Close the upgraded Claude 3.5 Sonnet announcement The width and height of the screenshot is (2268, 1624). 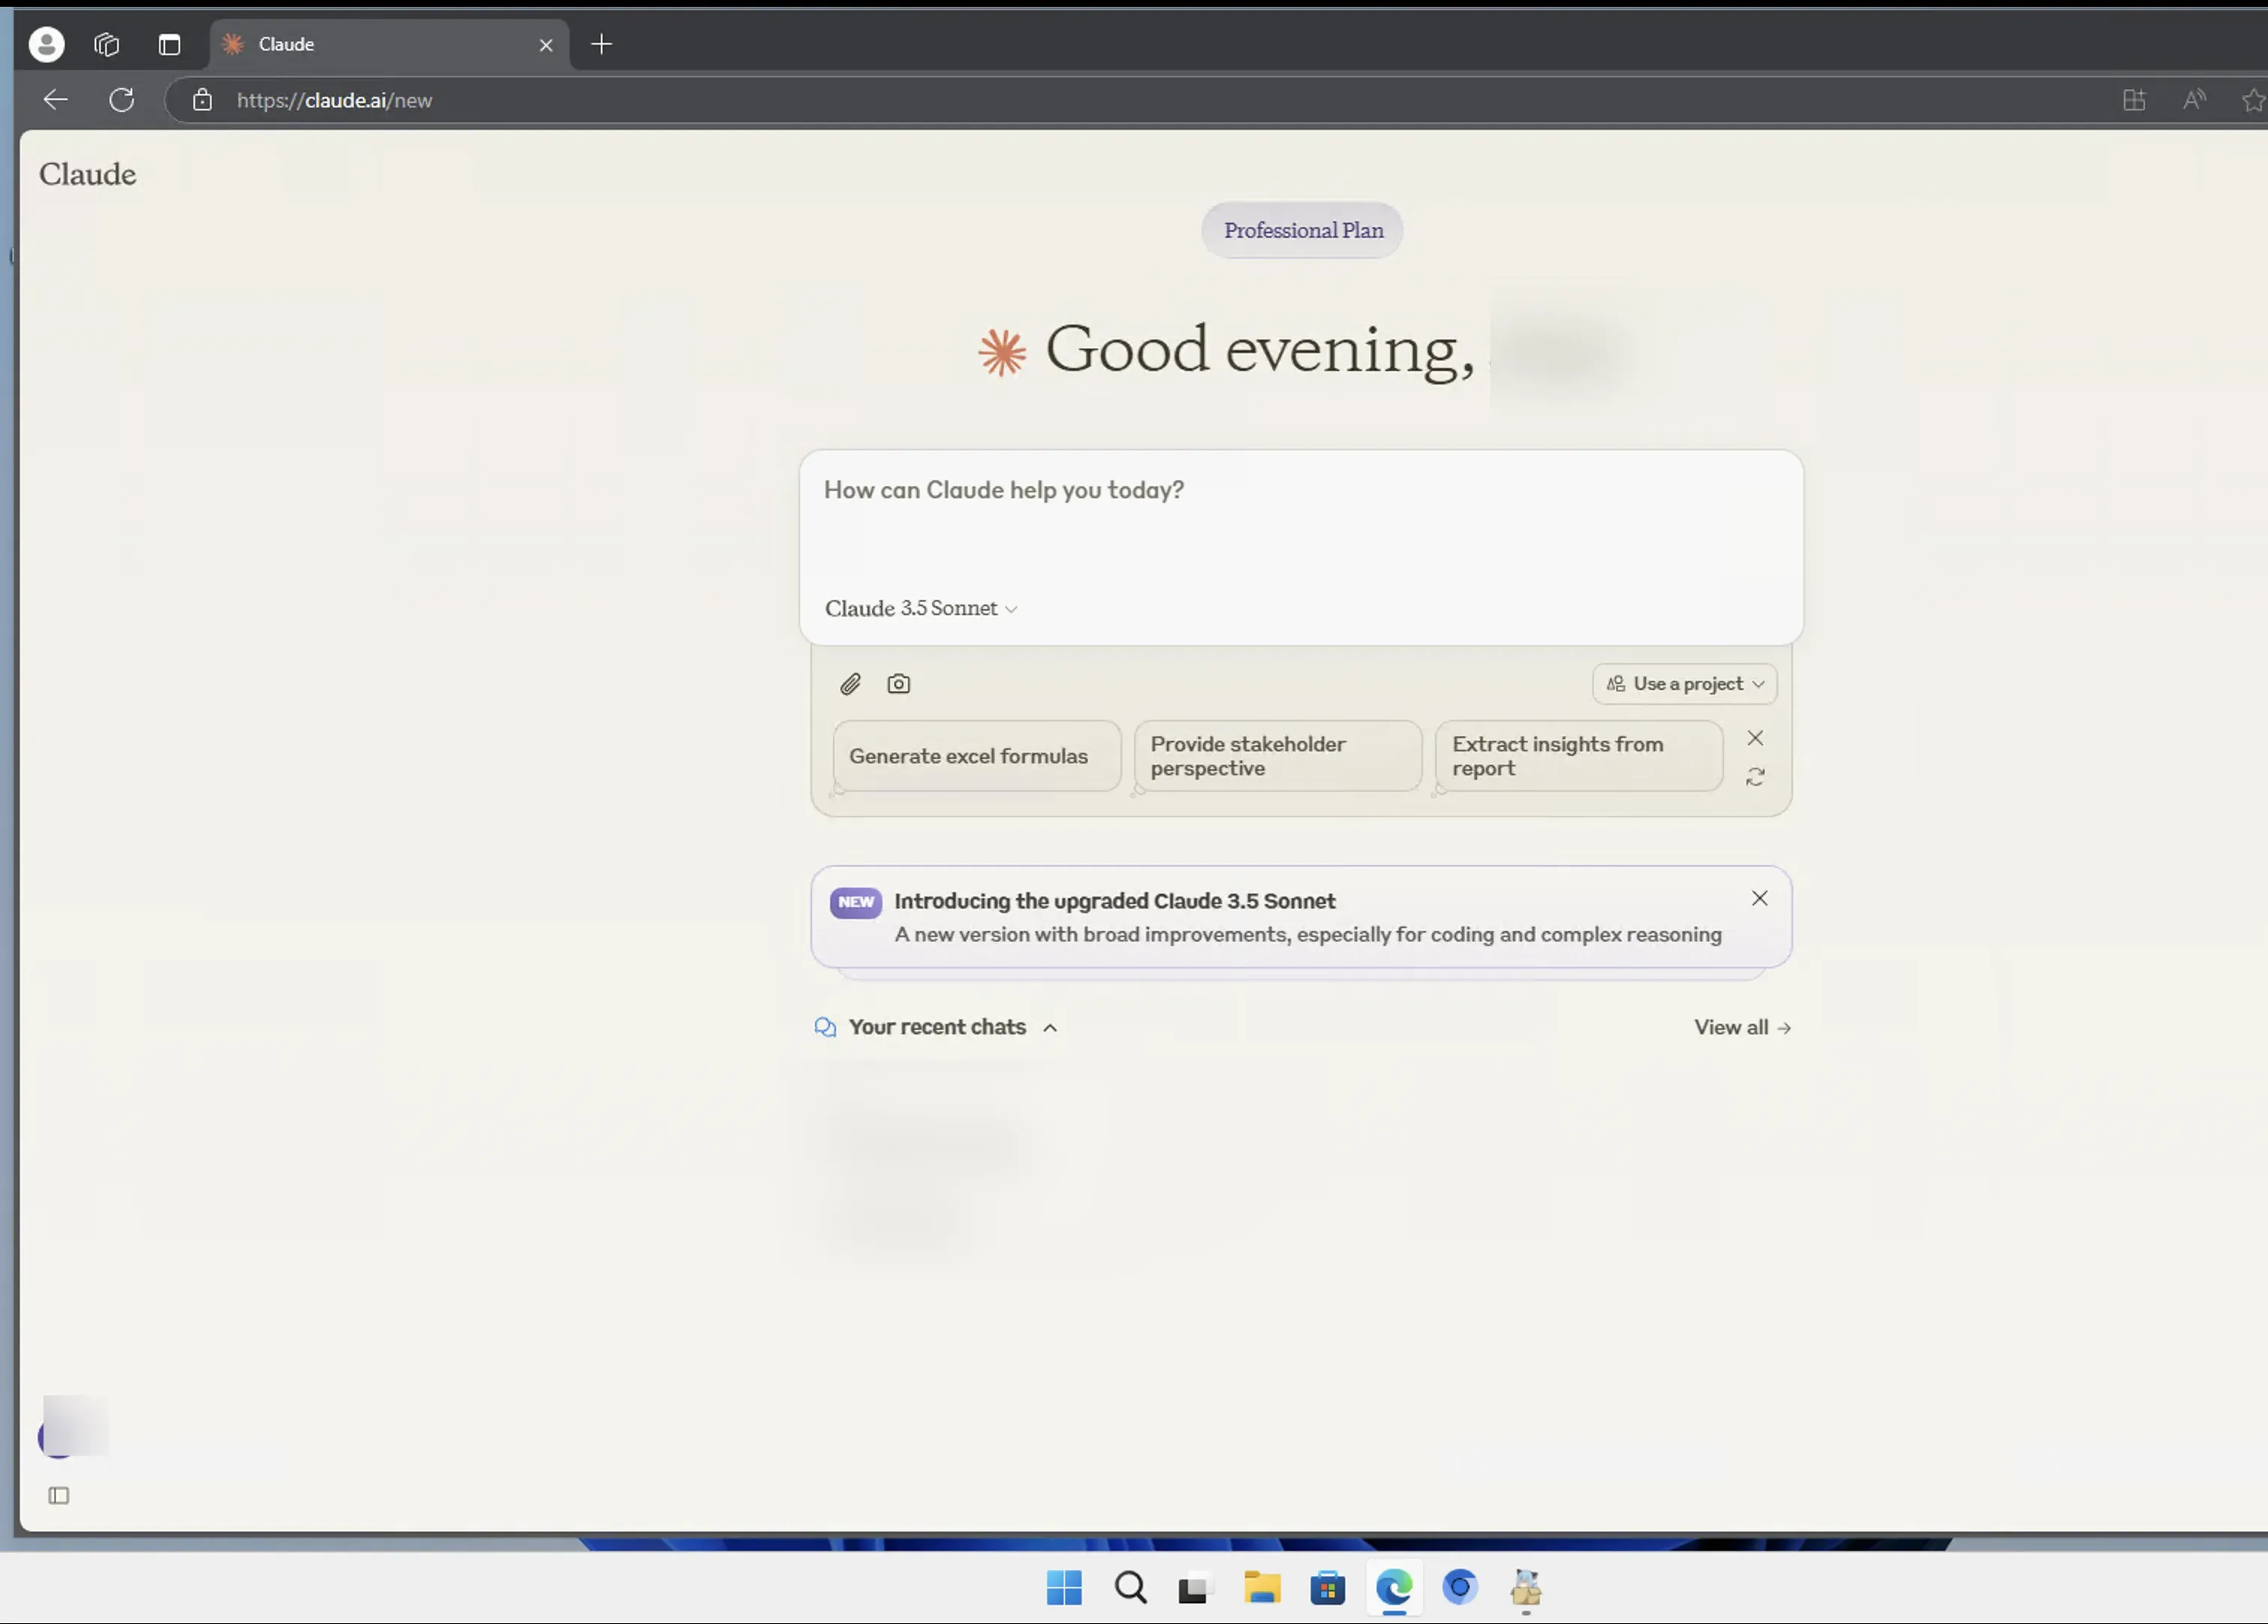[x=1760, y=898]
